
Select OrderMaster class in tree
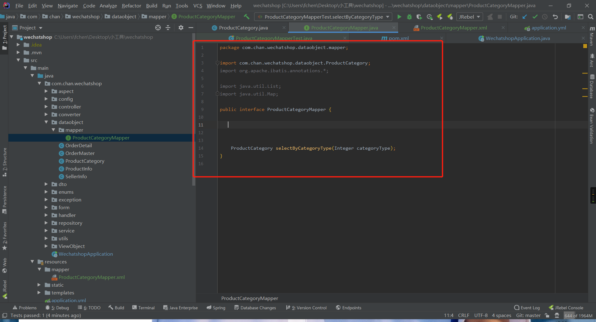tap(80, 153)
